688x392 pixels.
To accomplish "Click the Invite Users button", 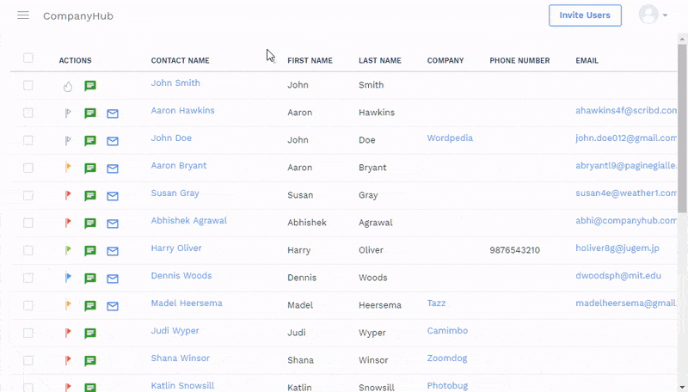I will [x=585, y=15].
